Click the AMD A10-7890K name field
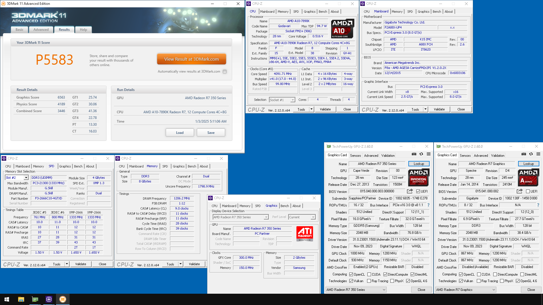Image resolution: width=543 pixels, height=305 pixels. 298,21
